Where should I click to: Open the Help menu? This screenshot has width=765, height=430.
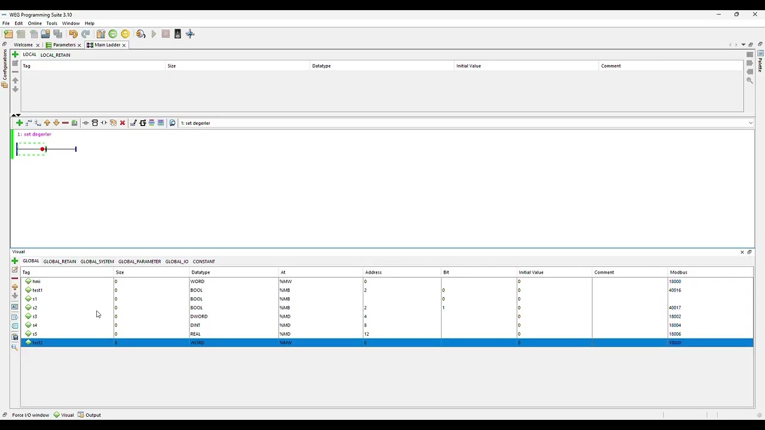point(89,23)
